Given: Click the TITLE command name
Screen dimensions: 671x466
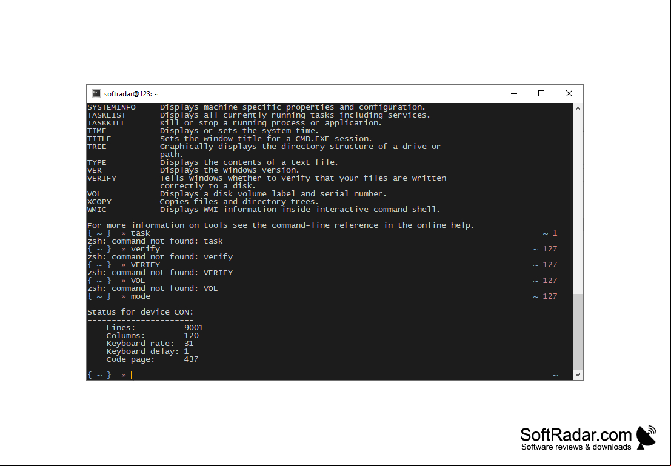Looking at the screenshot, I should click(99, 139).
